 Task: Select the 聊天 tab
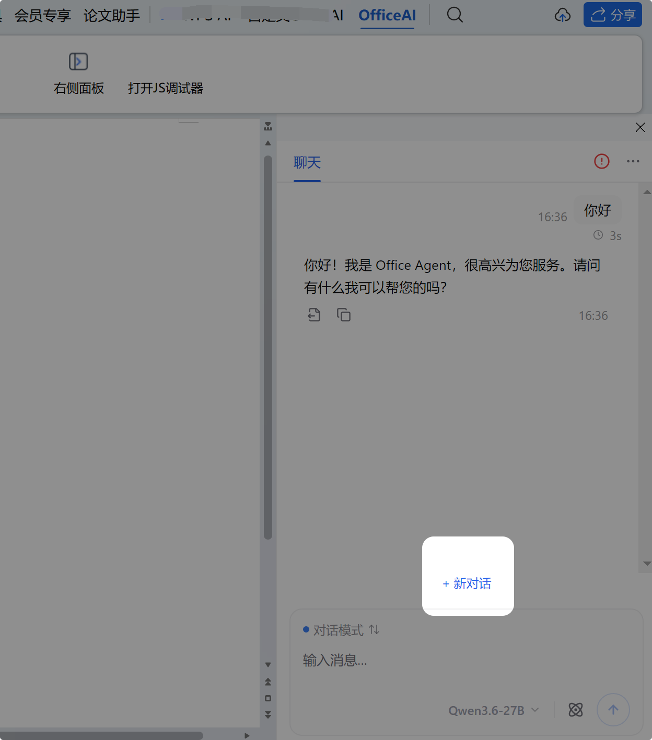click(x=307, y=163)
